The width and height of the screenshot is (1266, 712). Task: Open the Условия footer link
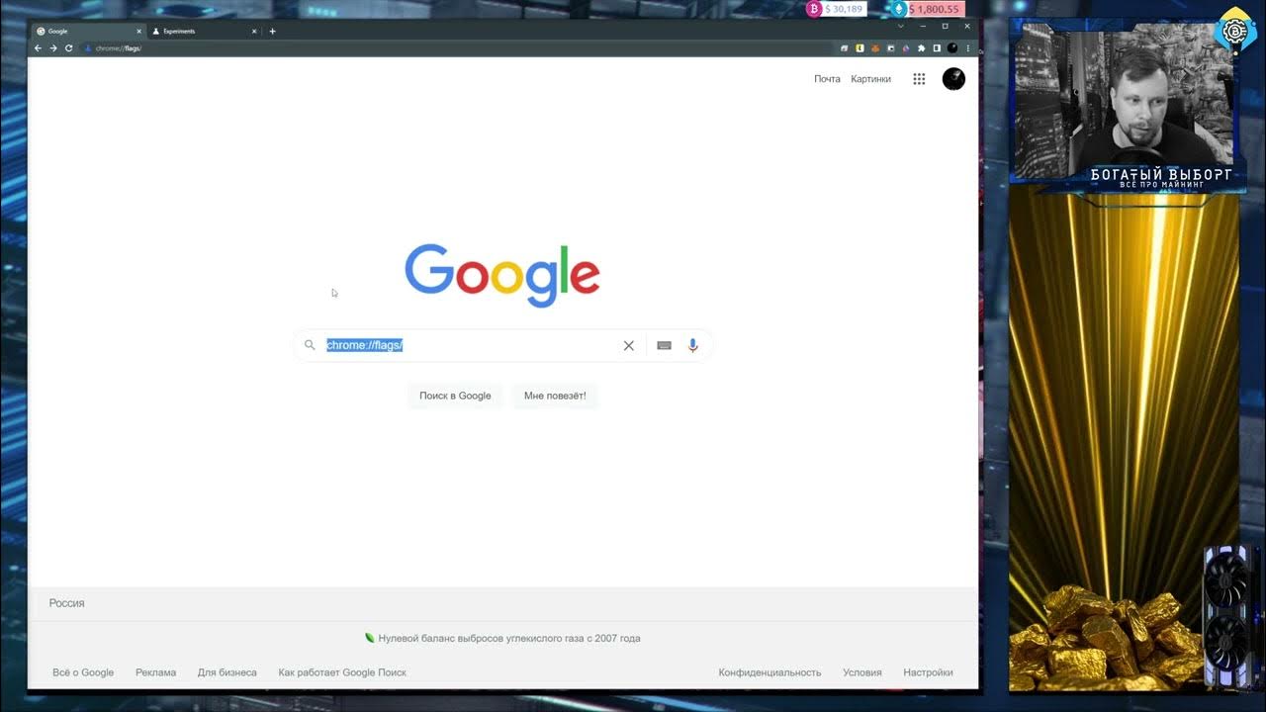coord(861,672)
